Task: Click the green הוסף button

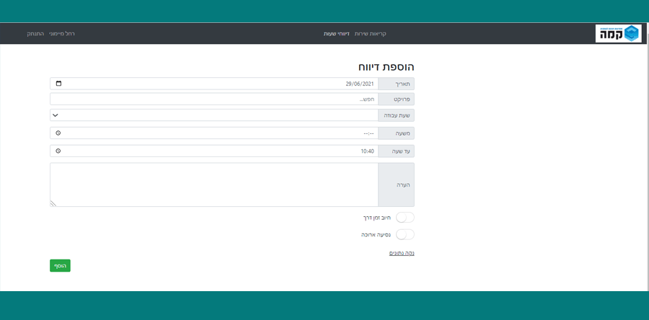Action: coord(60,266)
